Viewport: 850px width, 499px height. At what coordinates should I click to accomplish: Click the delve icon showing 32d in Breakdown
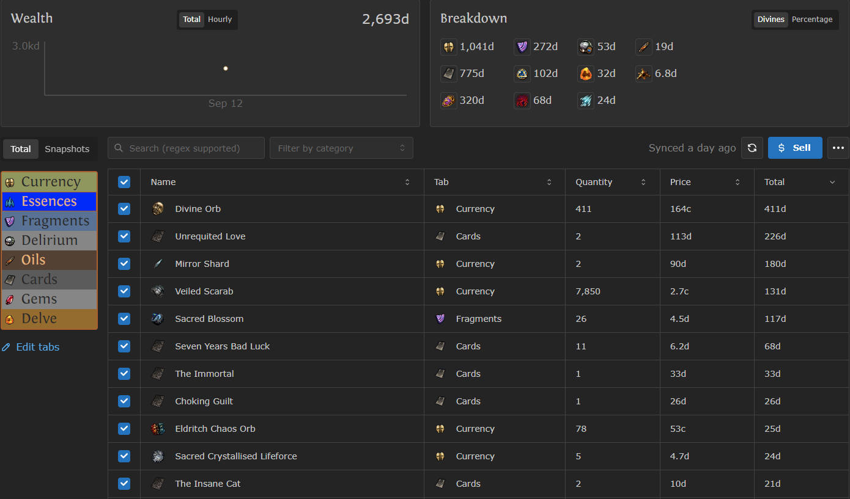(x=585, y=73)
